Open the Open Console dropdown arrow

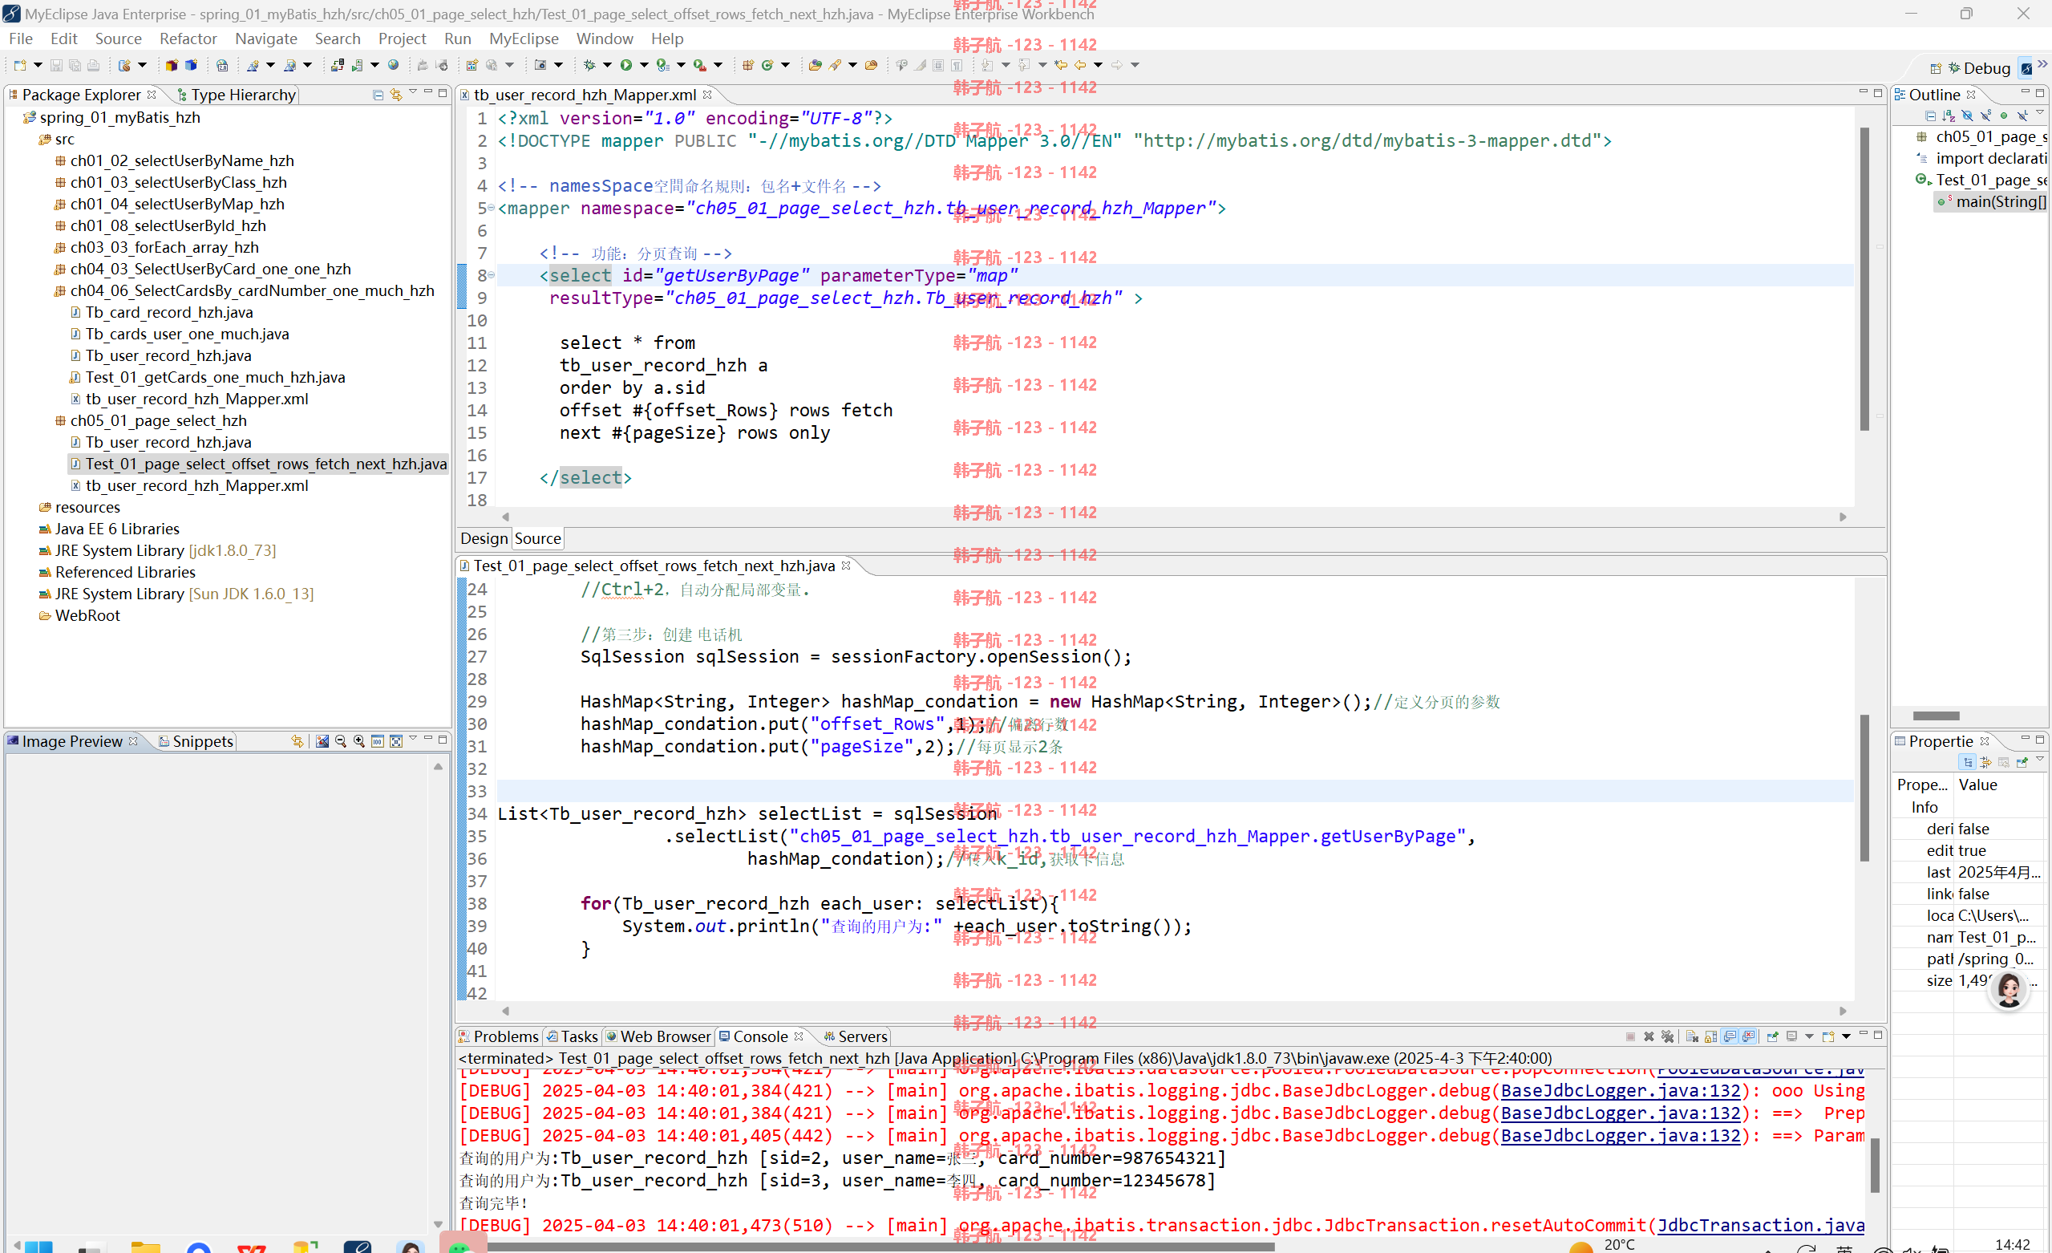point(1846,1036)
